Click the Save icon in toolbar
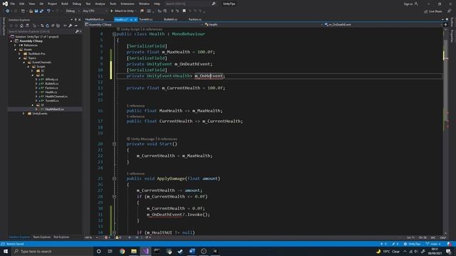Viewport: 456px width, 256px height. tap(36, 11)
